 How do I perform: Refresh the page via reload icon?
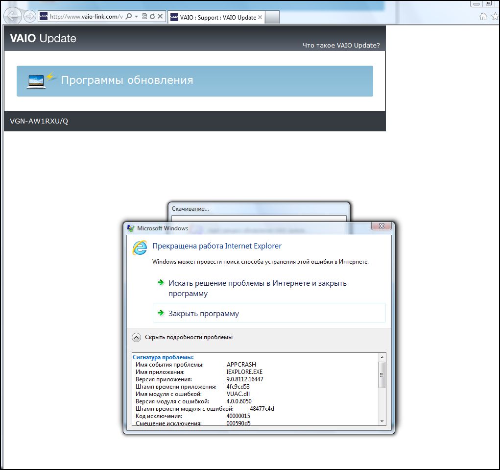(152, 16)
